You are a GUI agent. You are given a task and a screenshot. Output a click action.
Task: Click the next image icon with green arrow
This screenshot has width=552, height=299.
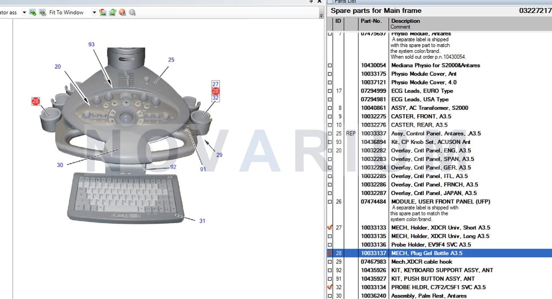tap(33, 13)
